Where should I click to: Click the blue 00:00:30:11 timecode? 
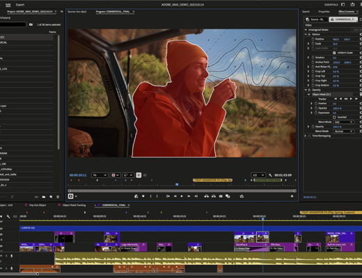tap(78, 175)
